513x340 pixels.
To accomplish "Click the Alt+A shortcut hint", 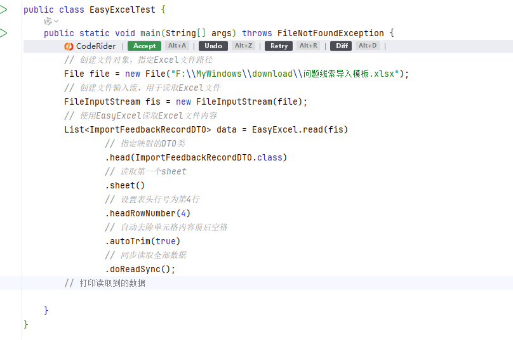I will 177,46.
